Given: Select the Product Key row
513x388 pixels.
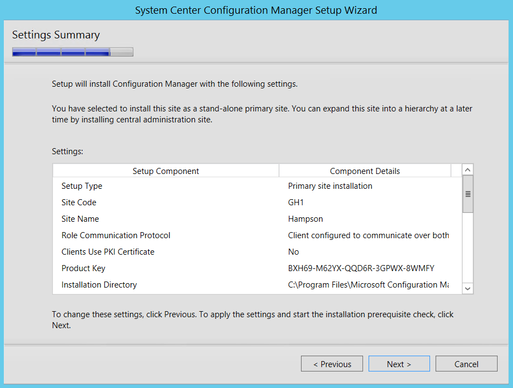Looking at the screenshot, I should (x=83, y=268).
